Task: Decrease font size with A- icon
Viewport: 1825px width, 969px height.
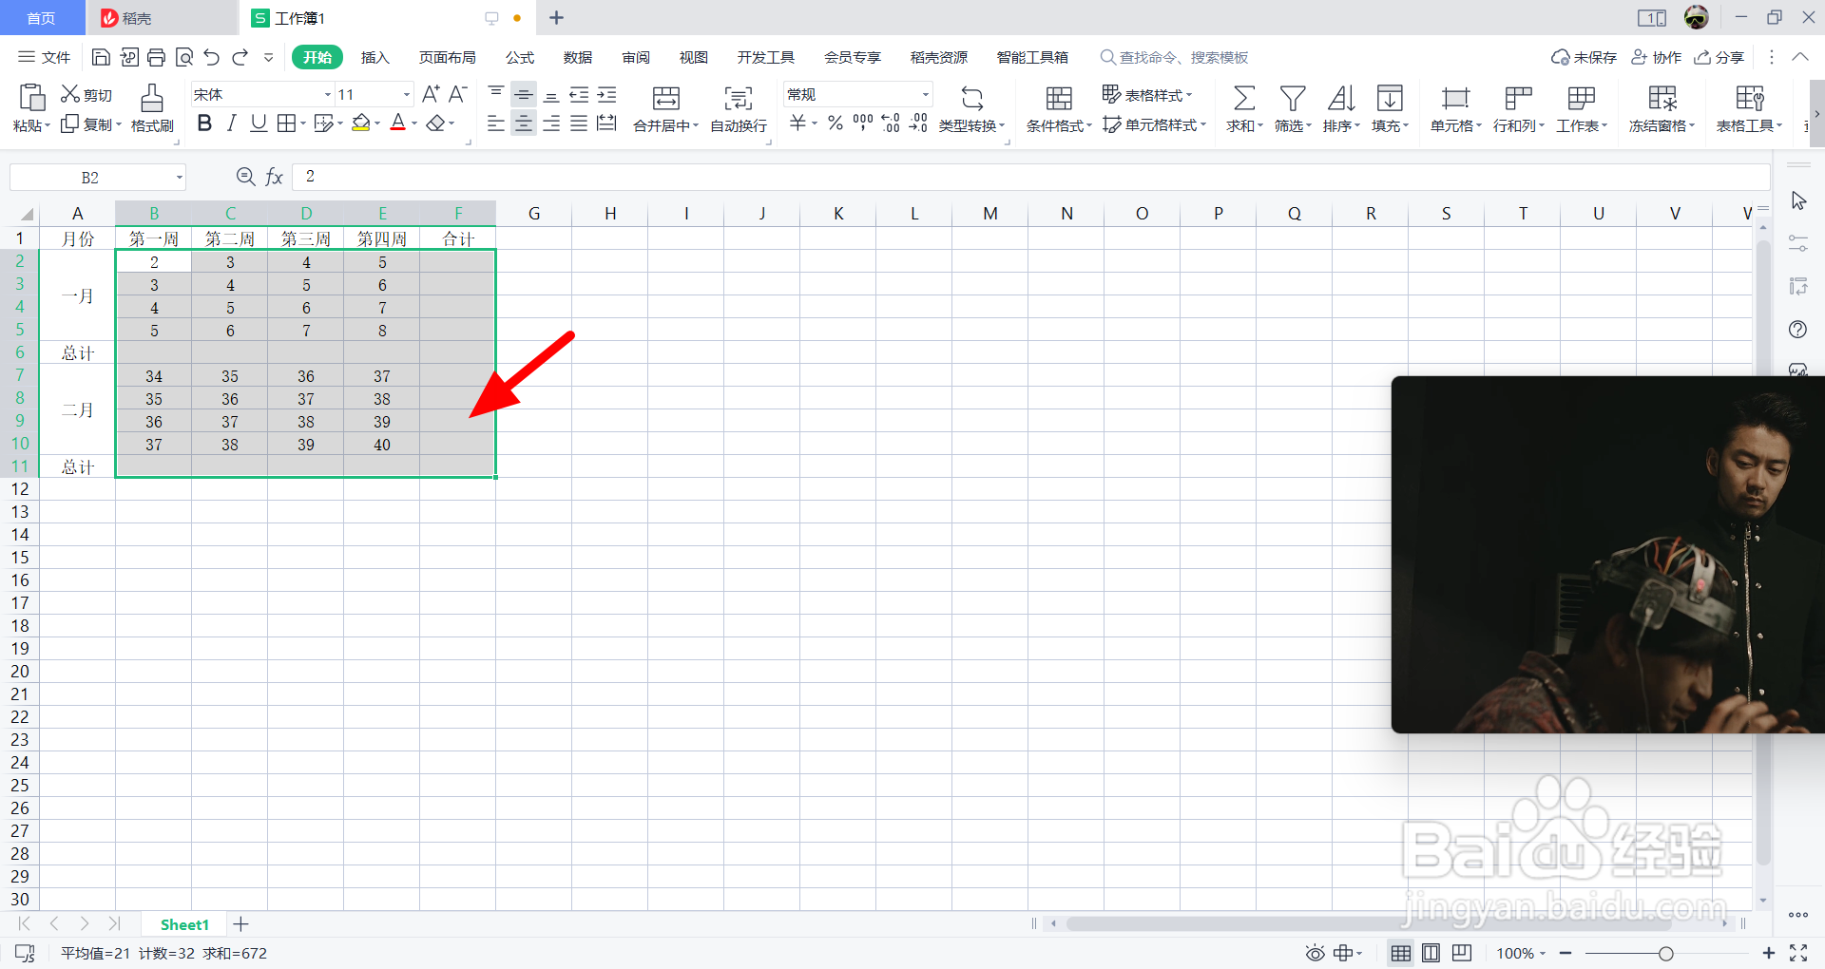Action: pos(458,94)
